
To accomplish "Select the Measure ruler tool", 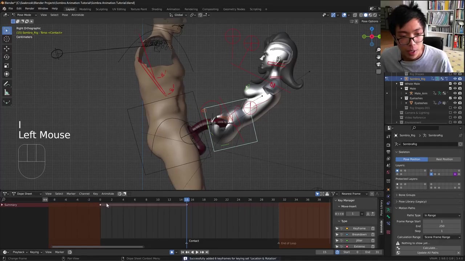I will pyautogui.click(x=7, y=92).
